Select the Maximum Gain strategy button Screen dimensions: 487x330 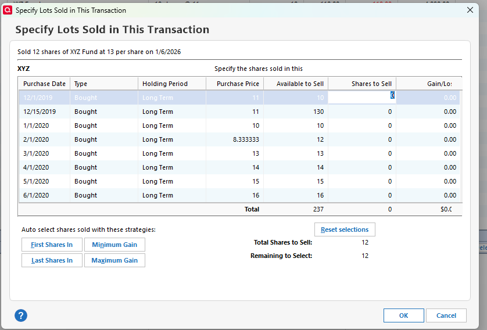[x=114, y=260]
